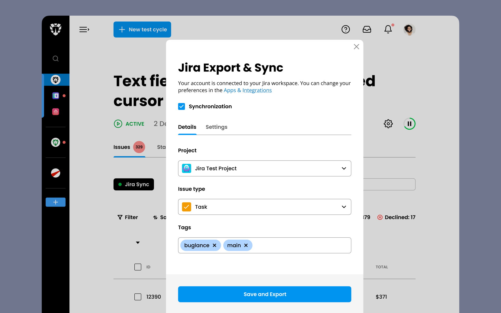The height and width of the screenshot is (313, 501).
Task: Click the Declined red x-circle icon
Action: (380, 217)
